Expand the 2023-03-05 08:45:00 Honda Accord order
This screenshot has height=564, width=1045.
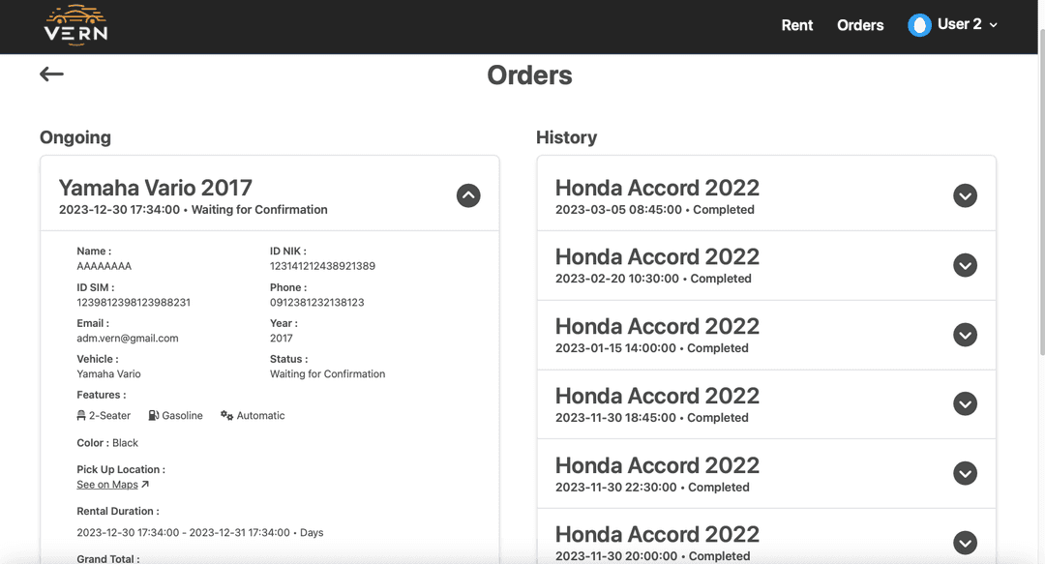point(965,195)
